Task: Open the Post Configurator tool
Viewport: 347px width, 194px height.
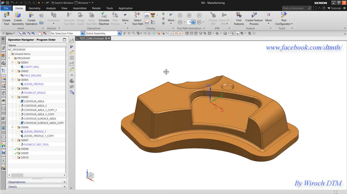Action: point(284,19)
